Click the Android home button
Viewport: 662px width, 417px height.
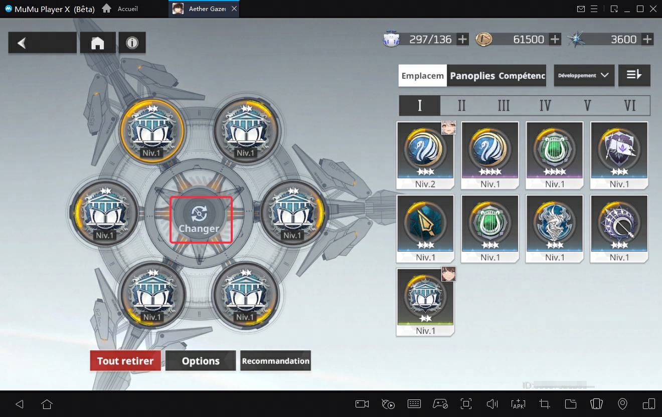tap(47, 404)
